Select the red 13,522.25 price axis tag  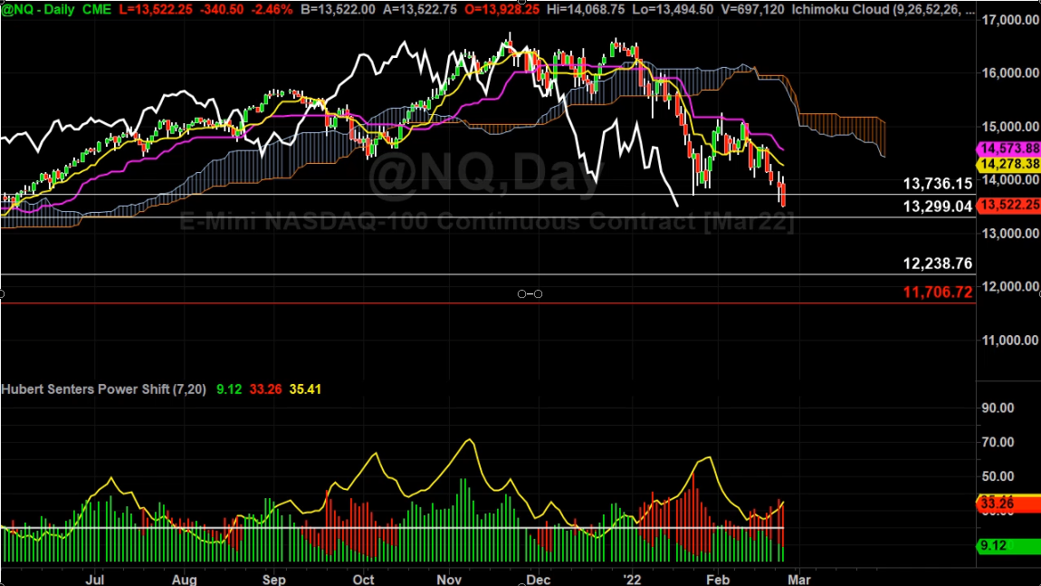coord(1008,205)
